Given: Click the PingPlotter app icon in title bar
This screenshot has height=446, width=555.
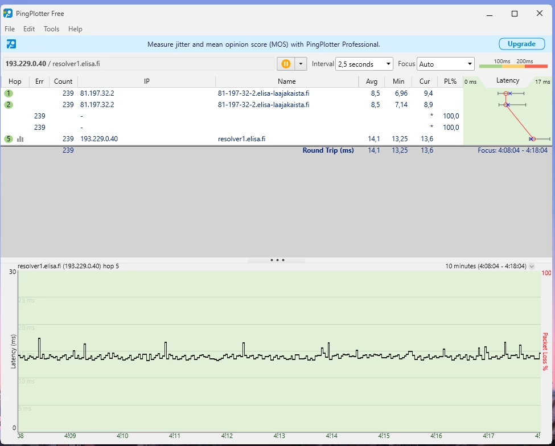Looking at the screenshot, I should coord(8,14).
